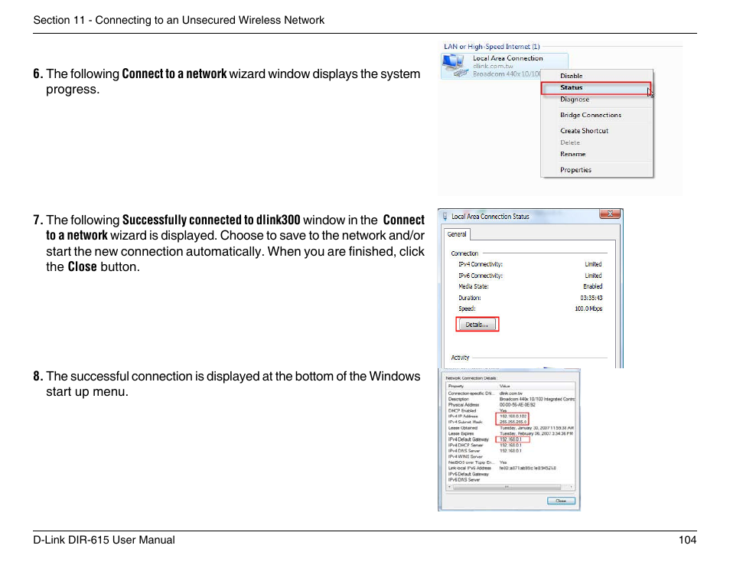
Task: Select the IPv4 Subnet Mask row
Action: point(510,422)
